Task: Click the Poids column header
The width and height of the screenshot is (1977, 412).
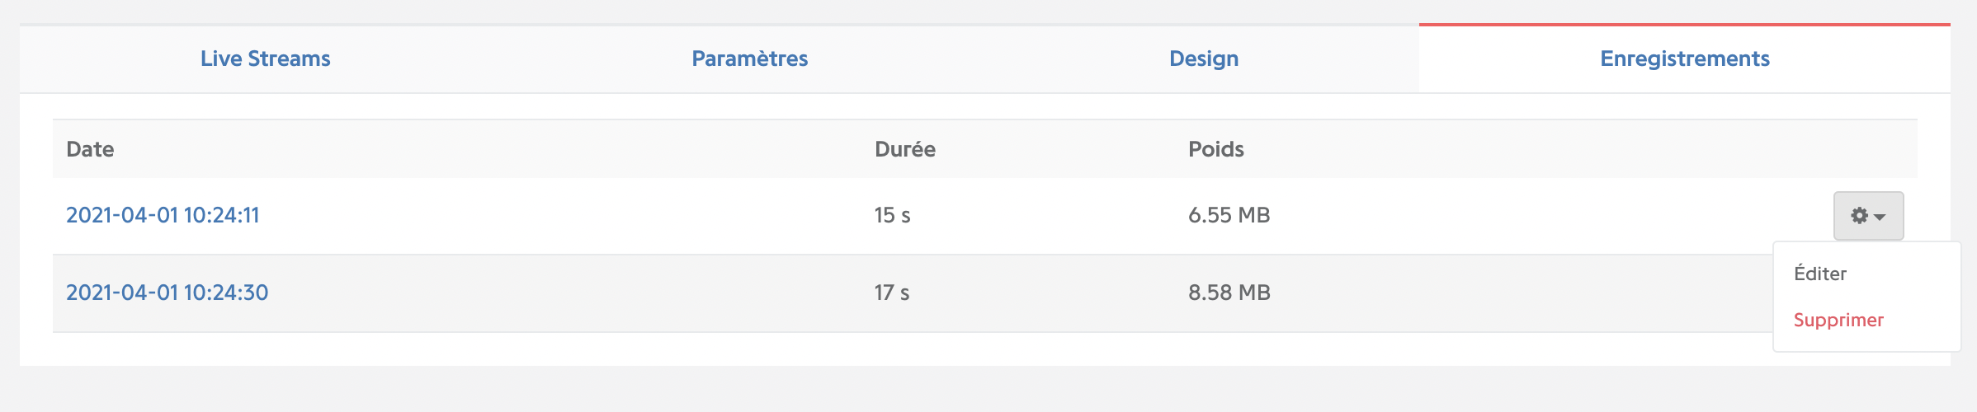Action: pyautogui.click(x=1216, y=149)
